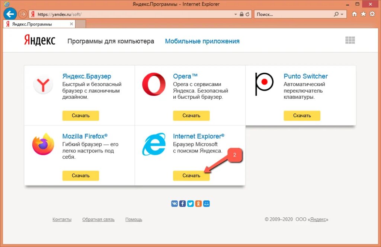
Task: Open the Tools gear icon
Action: pos(372,14)
